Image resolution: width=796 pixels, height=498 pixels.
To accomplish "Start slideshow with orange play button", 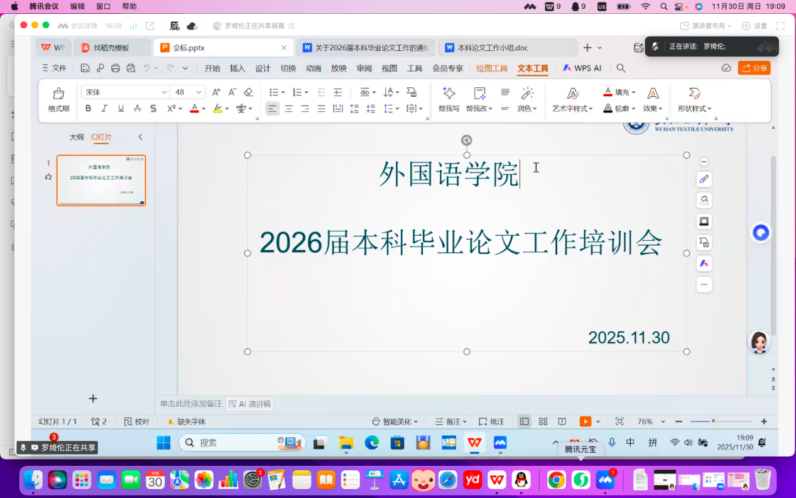I will [x=585, y=421].
